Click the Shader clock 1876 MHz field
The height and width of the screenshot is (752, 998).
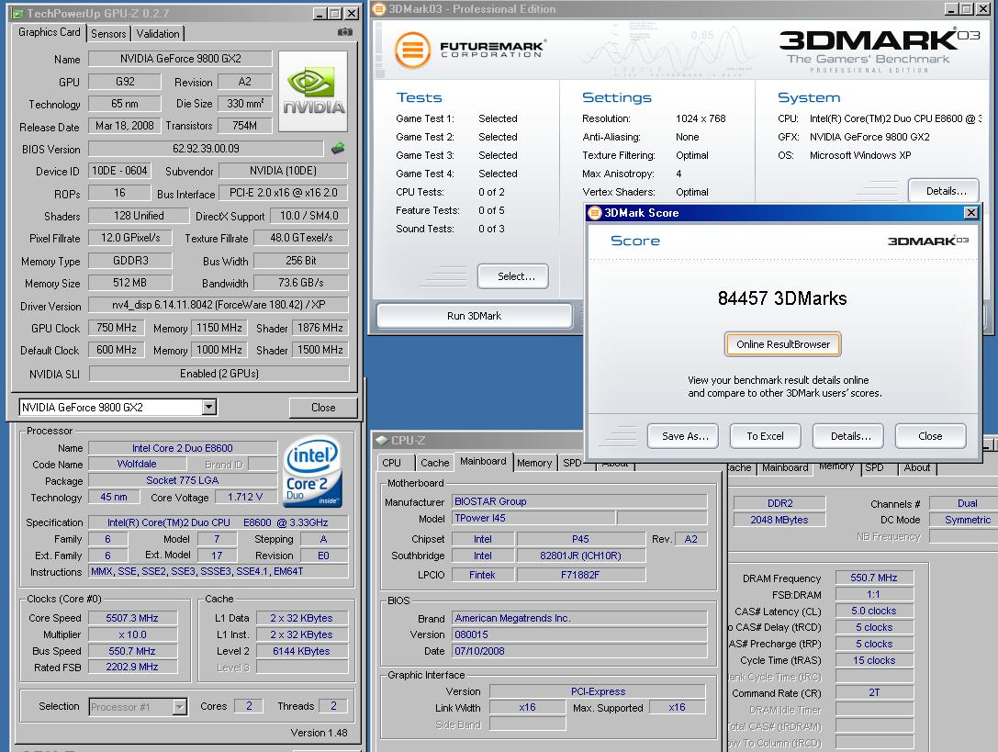(x=320, y=328)
